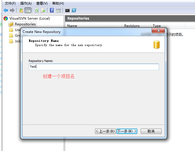Viewport: 195px width, 151px height.
Task: Click 'Specify the name for the new repository.' text
Action: coord(69,45)
